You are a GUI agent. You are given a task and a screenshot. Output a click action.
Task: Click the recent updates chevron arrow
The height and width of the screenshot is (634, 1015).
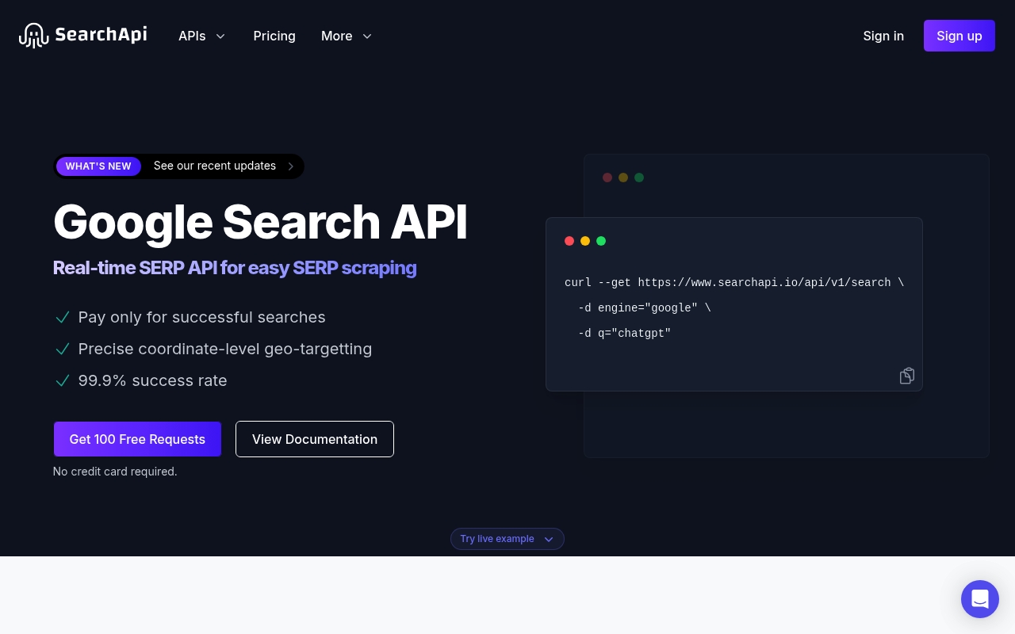(291, 166)
